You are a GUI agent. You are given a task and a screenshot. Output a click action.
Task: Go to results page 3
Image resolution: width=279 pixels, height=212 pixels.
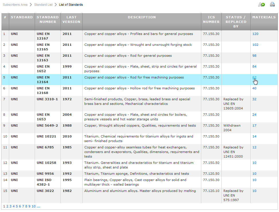pyautogui.click(x=11, y=206)
